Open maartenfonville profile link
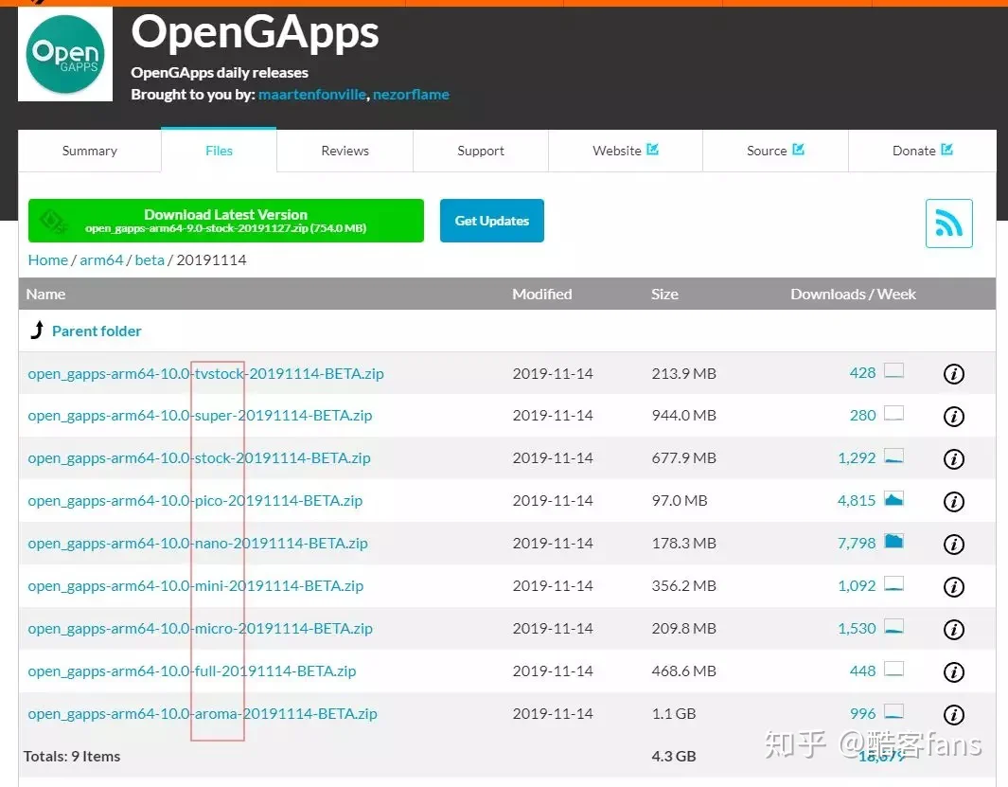The width and height of the screenshot is (1008, 787). coord(312,95)
